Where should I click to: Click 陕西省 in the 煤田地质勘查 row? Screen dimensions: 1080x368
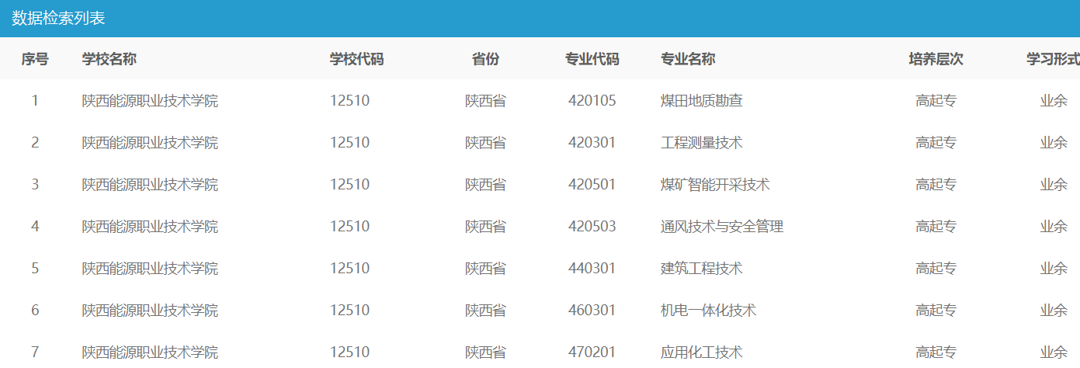click(486, 101)
